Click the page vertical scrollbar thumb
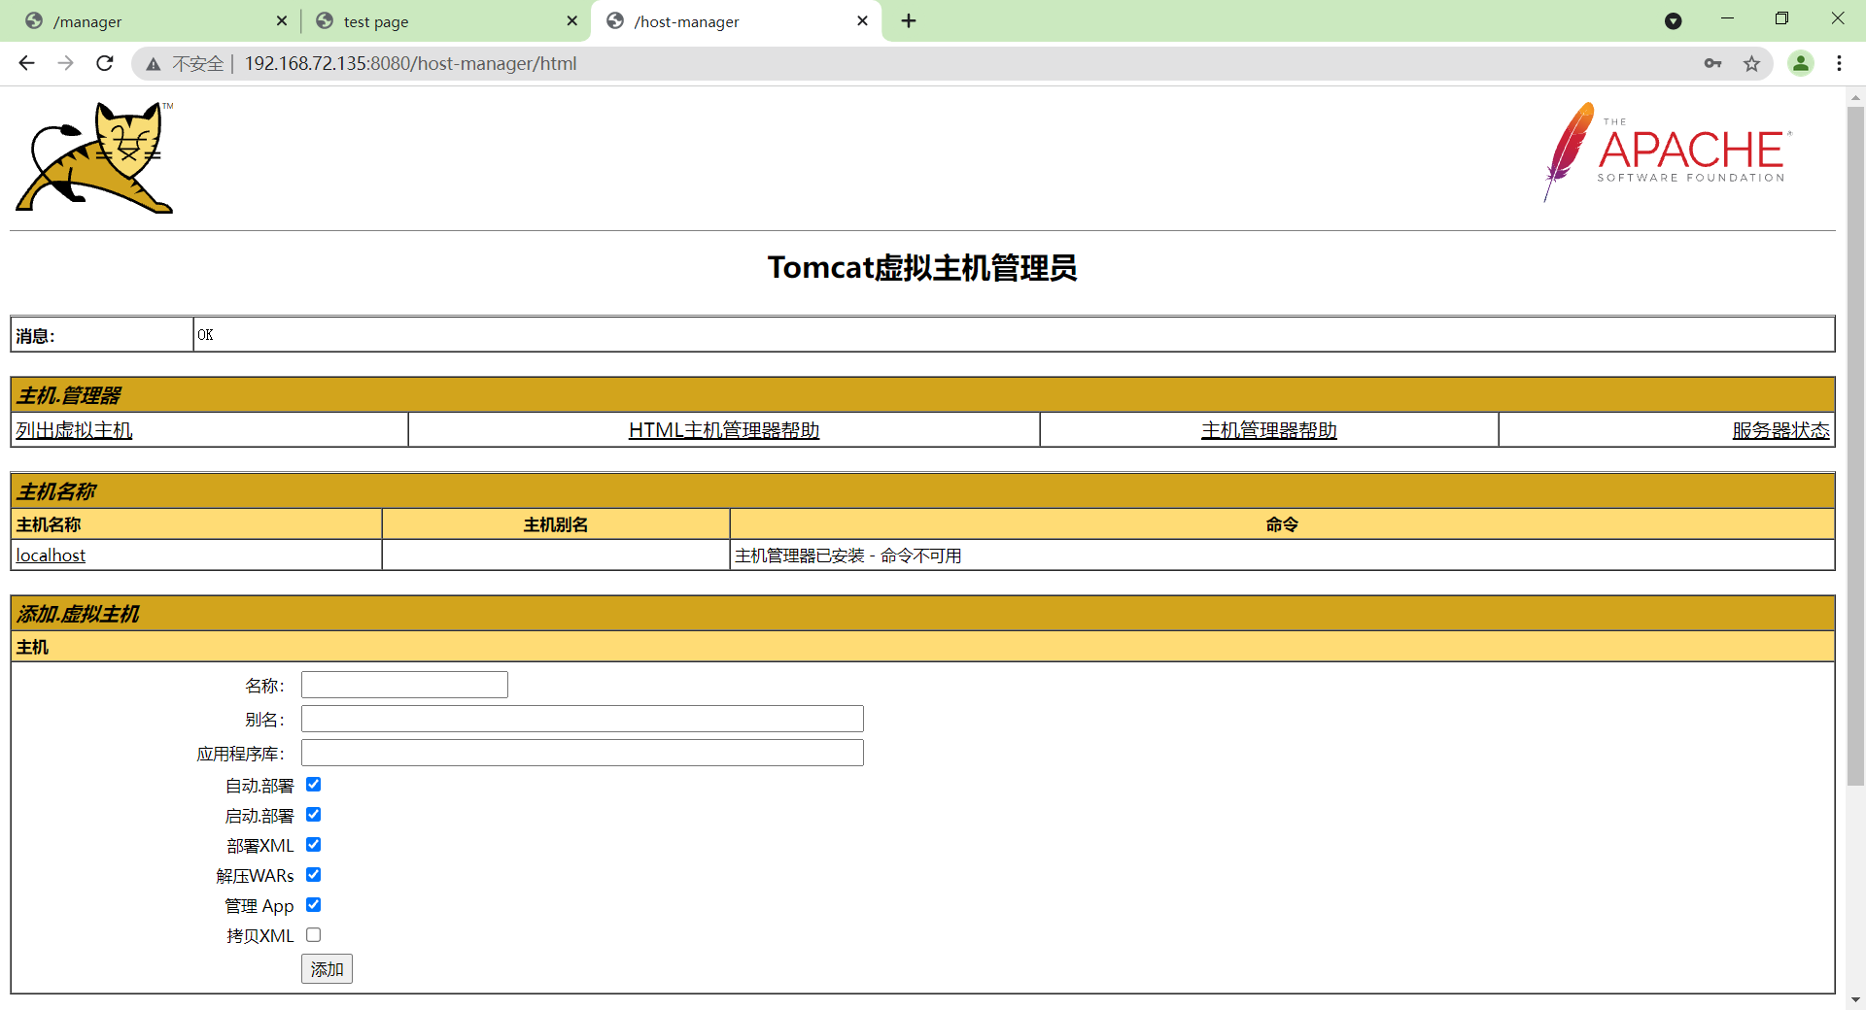 point(1855,447)
